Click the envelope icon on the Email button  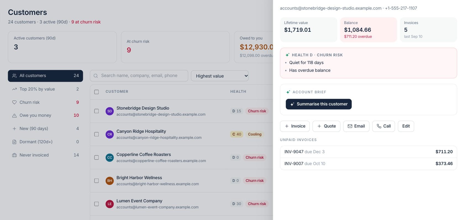point(350,126)
